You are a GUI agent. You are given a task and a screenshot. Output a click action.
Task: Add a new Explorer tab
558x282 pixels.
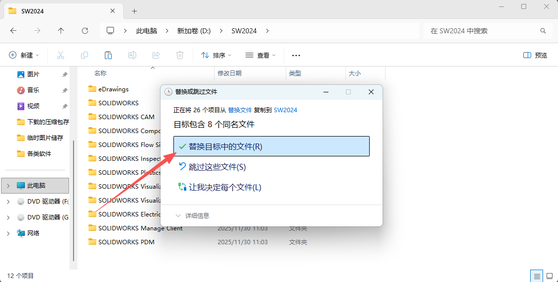coord(134,11)
